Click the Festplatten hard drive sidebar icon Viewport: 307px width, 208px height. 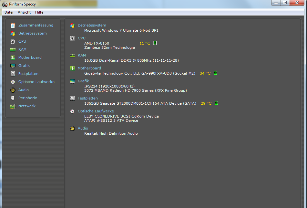(13, 74)
